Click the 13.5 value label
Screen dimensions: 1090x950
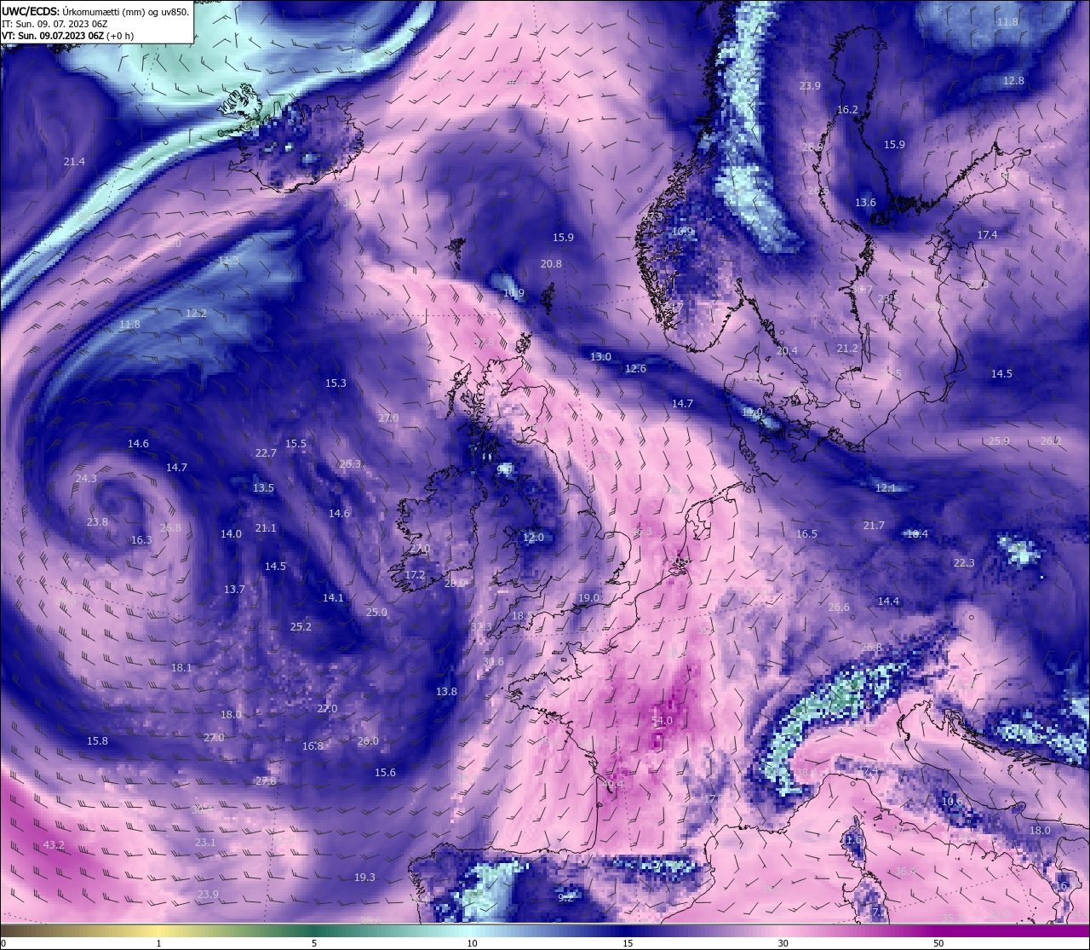pos(263,488)
